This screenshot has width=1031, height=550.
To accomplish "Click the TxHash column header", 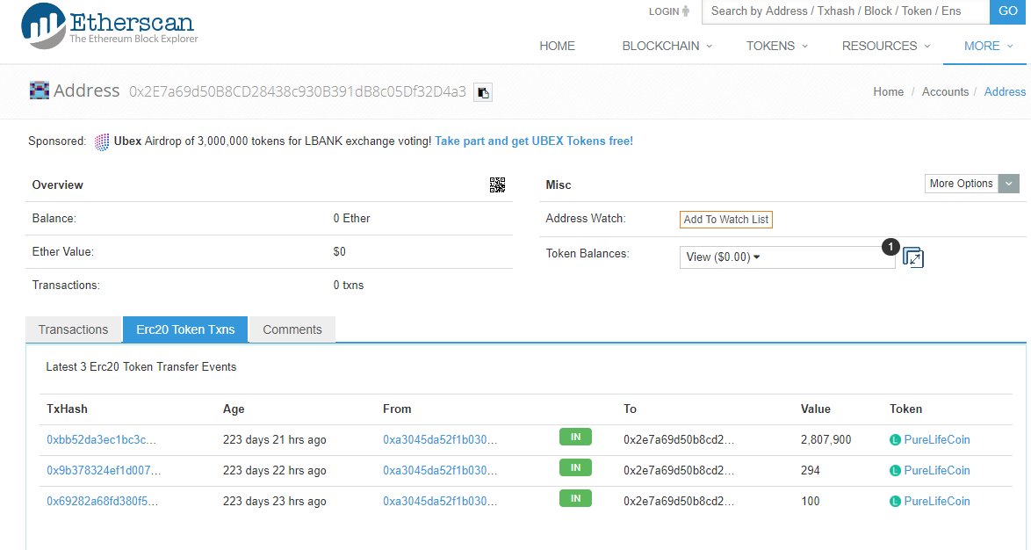I will point(67,409).
